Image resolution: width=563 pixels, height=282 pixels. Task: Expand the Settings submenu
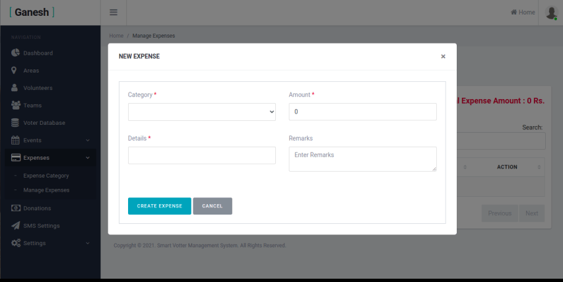(x=50, y=243)
